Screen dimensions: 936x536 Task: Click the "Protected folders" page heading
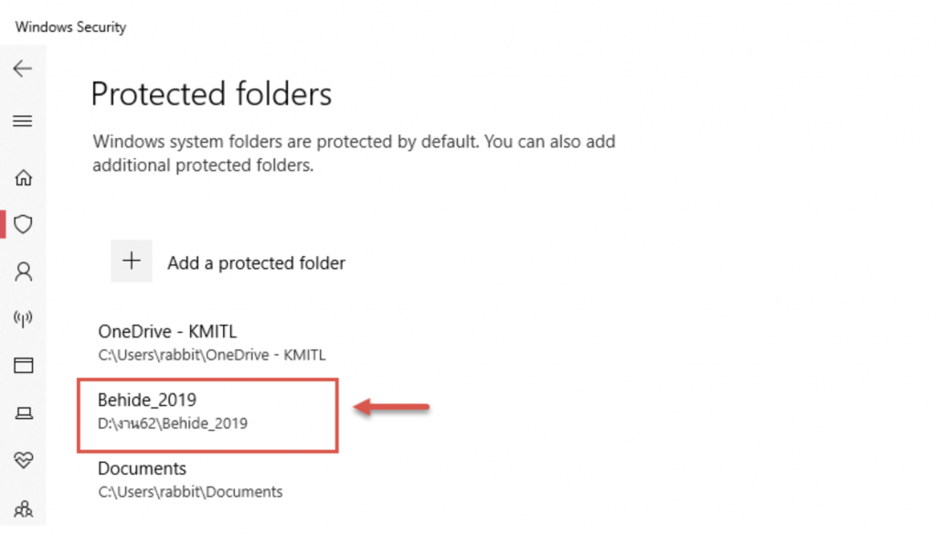point(211,94)
